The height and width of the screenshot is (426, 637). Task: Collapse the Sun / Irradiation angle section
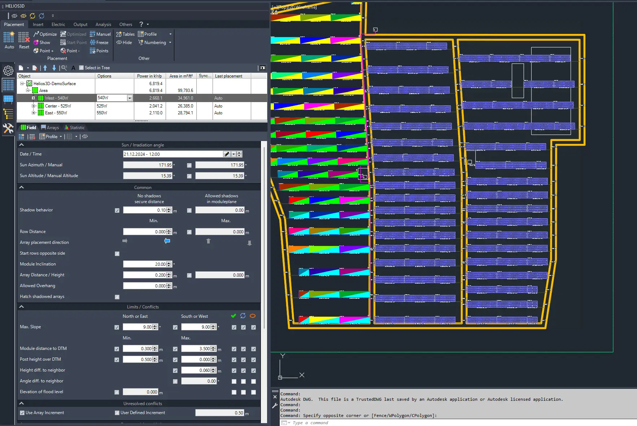tap(22, 145)
